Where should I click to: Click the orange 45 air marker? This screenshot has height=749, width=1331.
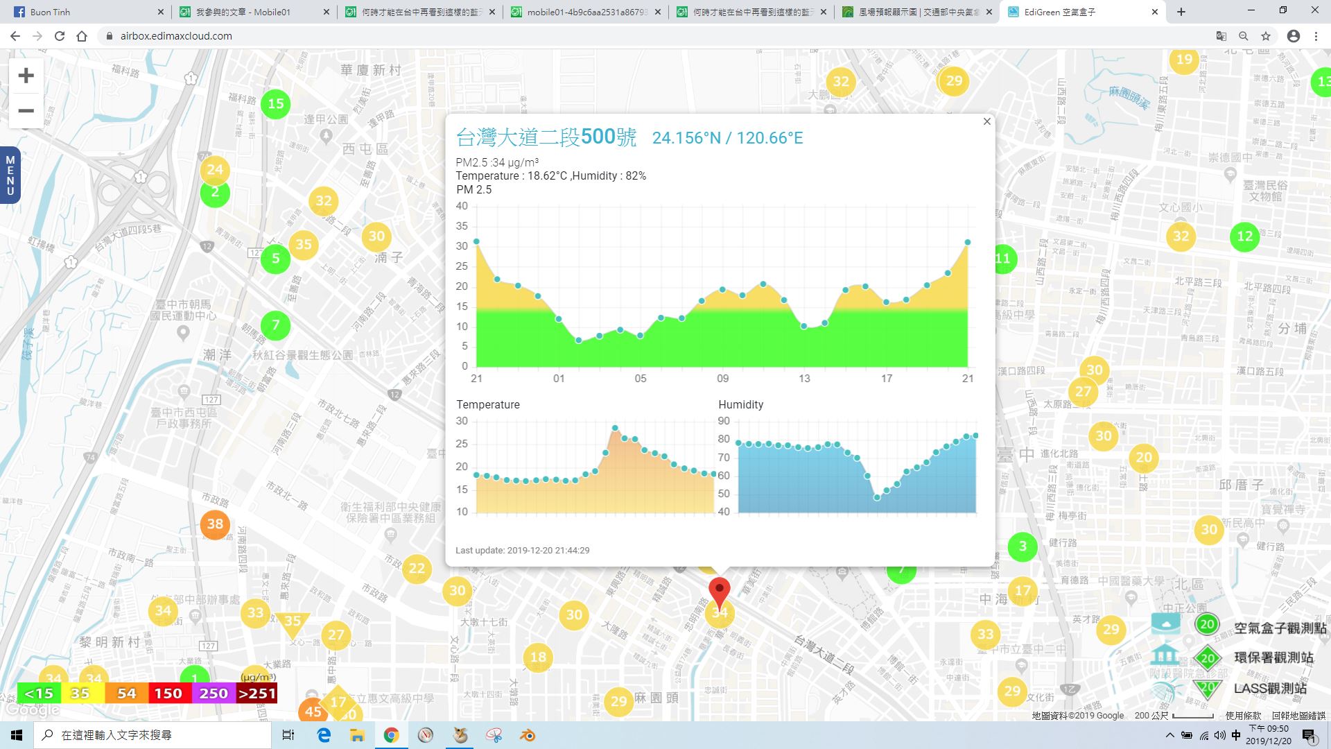pyautogui.click(x=313, y=711)
